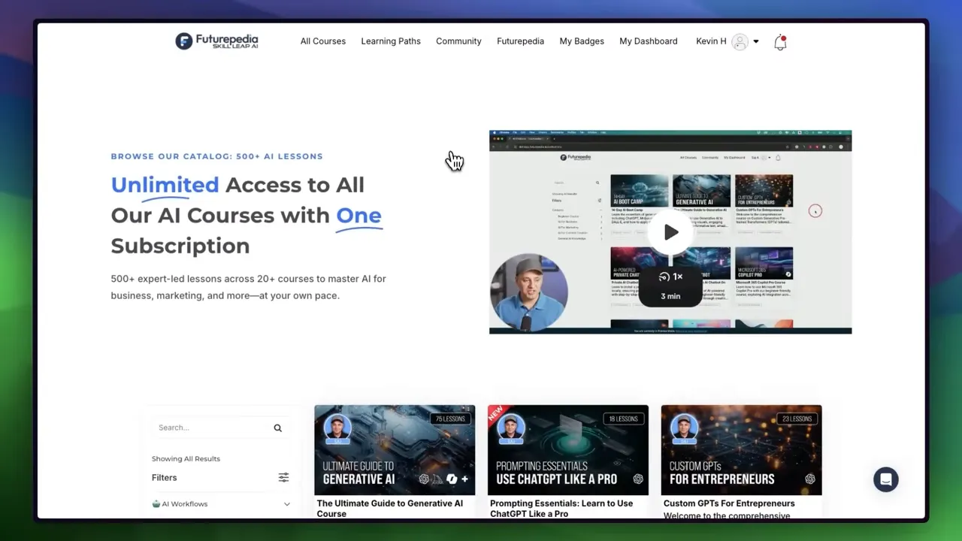Click the AI Workflows filter category
Screen dimensions: 962x541
point(186,503)
